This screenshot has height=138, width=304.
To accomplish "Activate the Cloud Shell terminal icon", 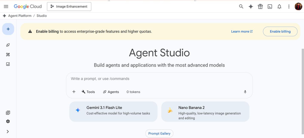I will click(x=270, y=7).
